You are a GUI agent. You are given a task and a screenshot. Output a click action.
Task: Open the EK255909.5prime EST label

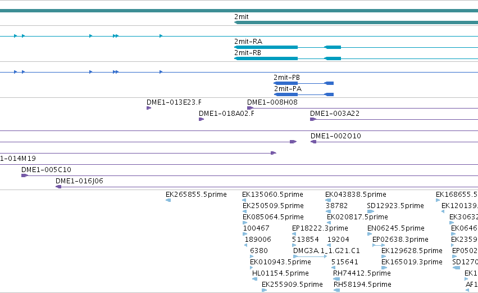click(x=292, y=285)
